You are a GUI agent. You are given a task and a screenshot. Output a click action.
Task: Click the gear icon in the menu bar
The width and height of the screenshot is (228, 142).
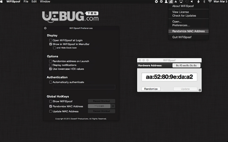tap(156, 2)
